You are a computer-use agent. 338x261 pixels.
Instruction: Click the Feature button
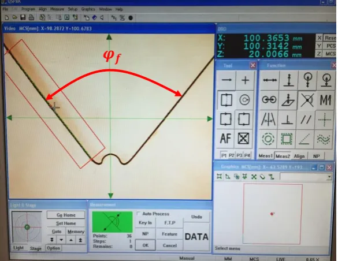[170, 234]
